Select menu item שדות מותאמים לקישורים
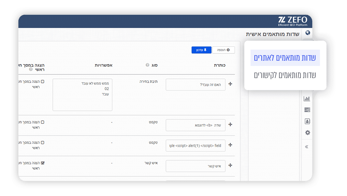 click(x=285, y=75)
